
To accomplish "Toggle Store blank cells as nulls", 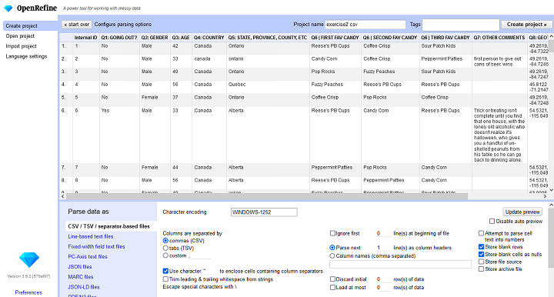I will point(481,254).
